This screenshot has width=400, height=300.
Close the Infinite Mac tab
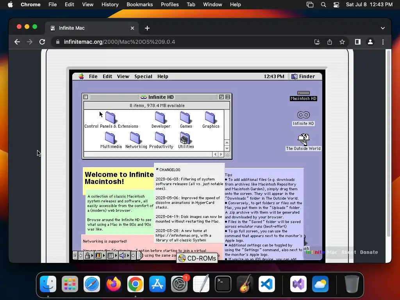coord(132,28)
